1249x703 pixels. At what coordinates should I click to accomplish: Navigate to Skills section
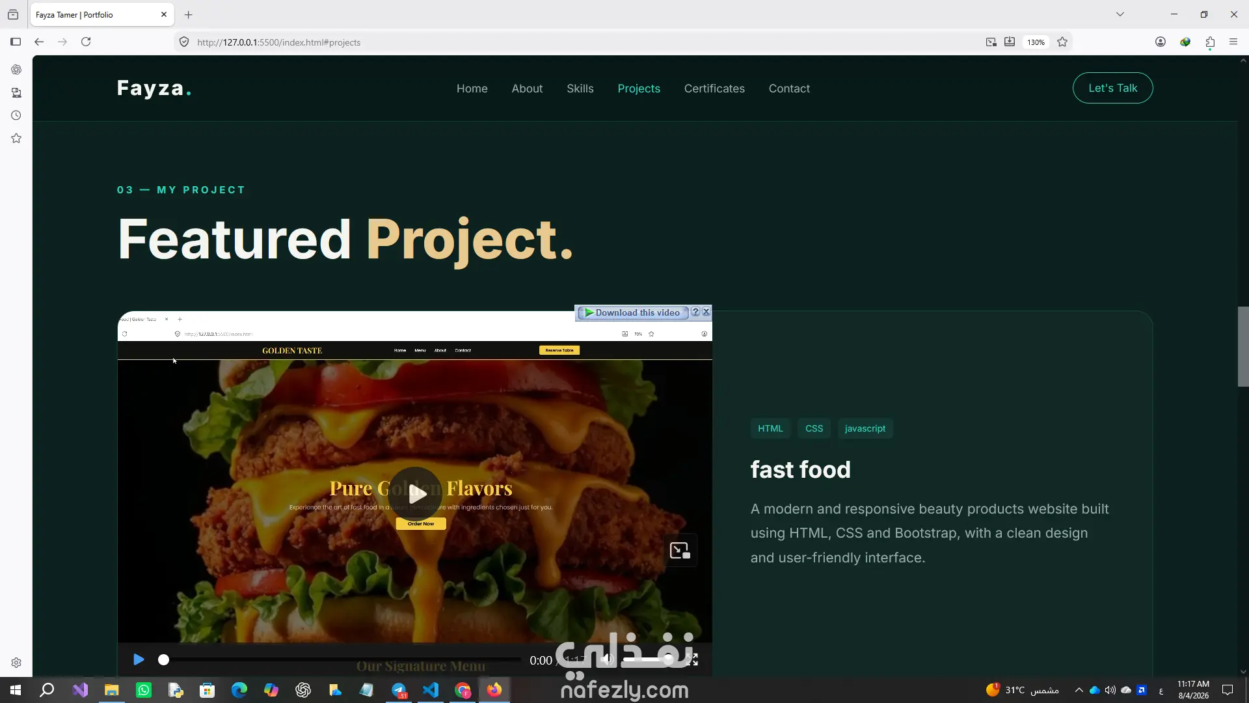(x=580, y=89)
